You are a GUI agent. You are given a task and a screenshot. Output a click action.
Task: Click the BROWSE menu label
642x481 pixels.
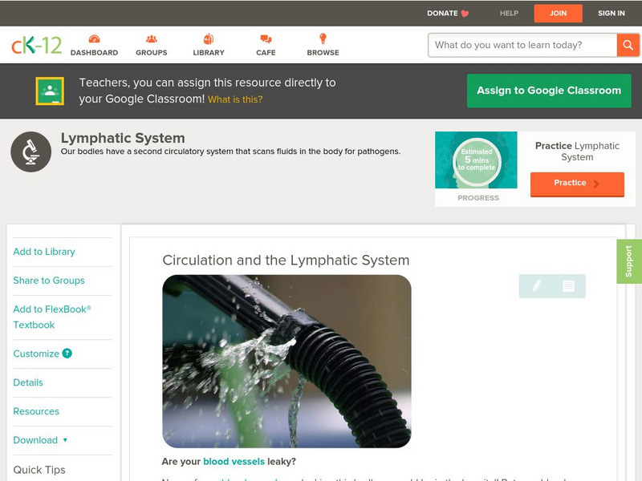click(323, 52)
